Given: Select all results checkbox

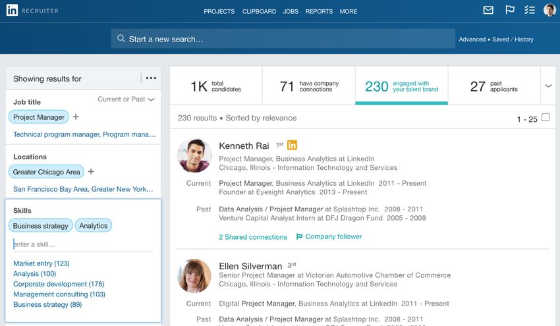Looking at the screenshot, I should (x=546, y=117).
